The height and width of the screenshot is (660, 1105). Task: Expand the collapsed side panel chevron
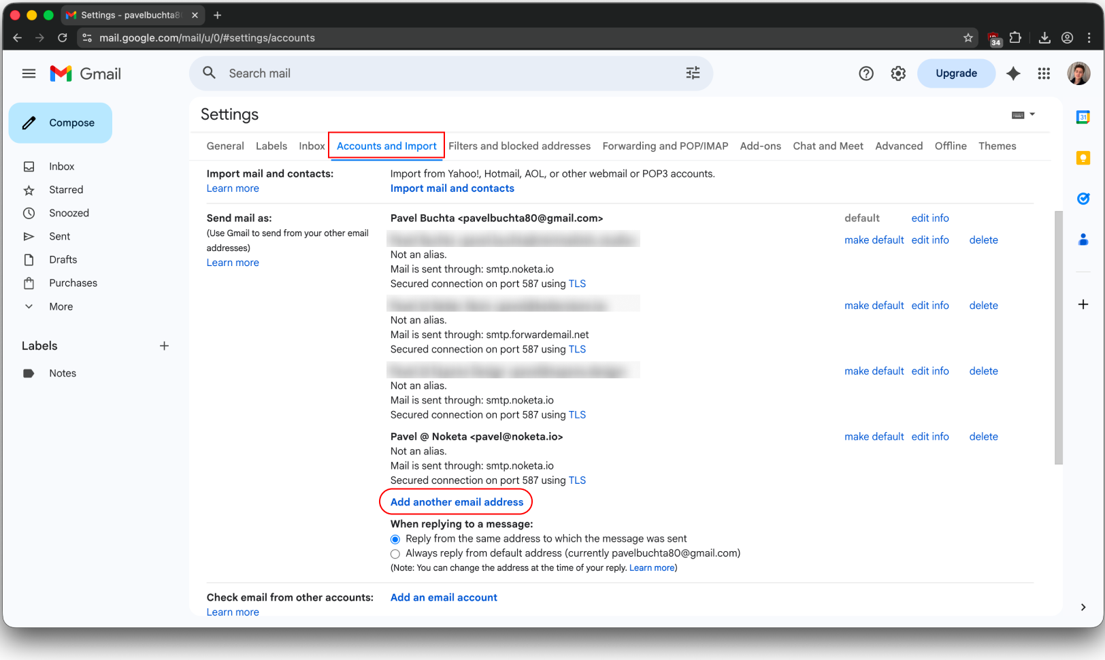[x=1083, y=607]
